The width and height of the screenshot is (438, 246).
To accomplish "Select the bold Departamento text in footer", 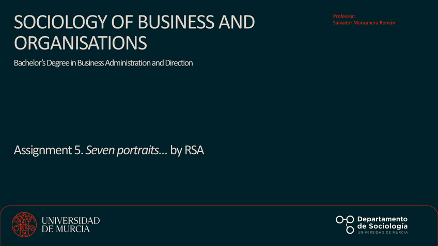I will pos(382,219).
